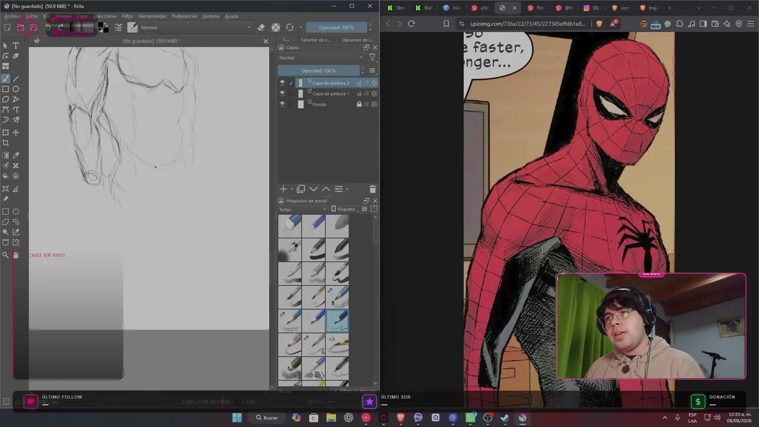Open the 'Filtro' menu

coord(127,16)
